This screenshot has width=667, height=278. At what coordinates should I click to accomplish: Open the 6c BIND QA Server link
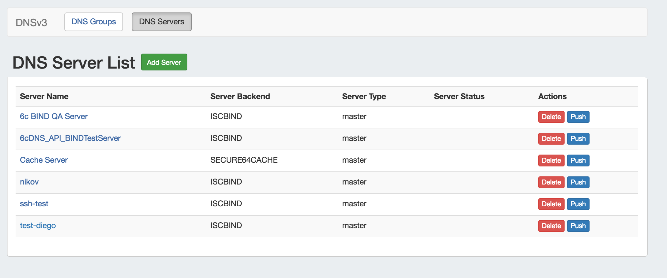tap(54, 117)
